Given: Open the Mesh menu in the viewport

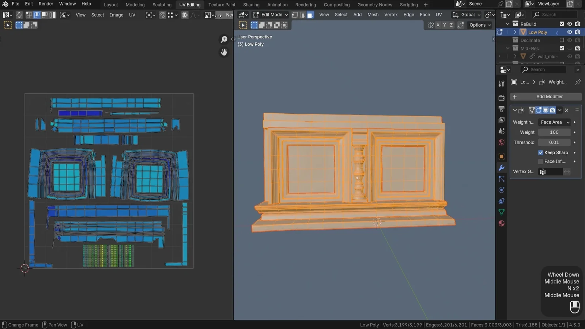Looking at the screenshot, I should point(373,15).
